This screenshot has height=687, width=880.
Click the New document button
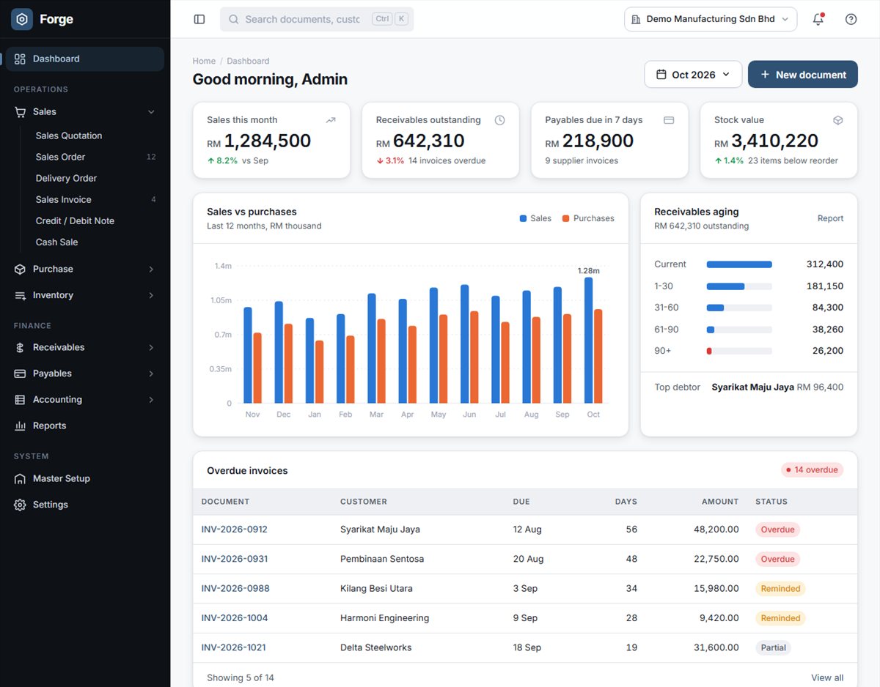point(803,75)
